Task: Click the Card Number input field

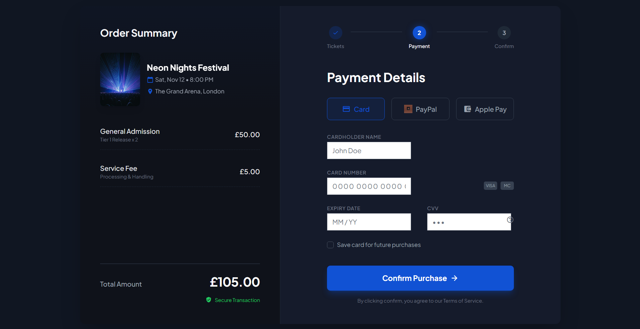Action: point(369,186)
